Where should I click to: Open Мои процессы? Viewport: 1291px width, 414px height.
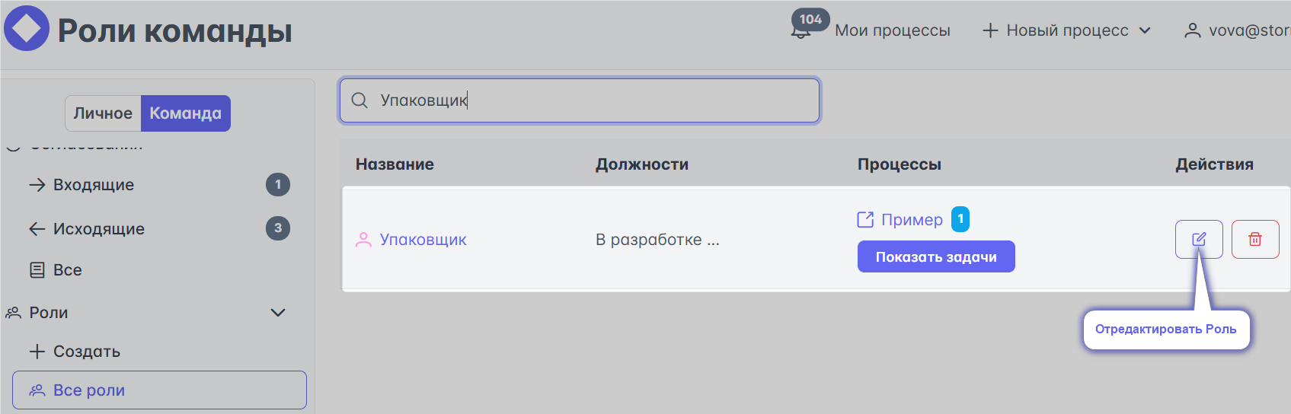coord(893,30)
